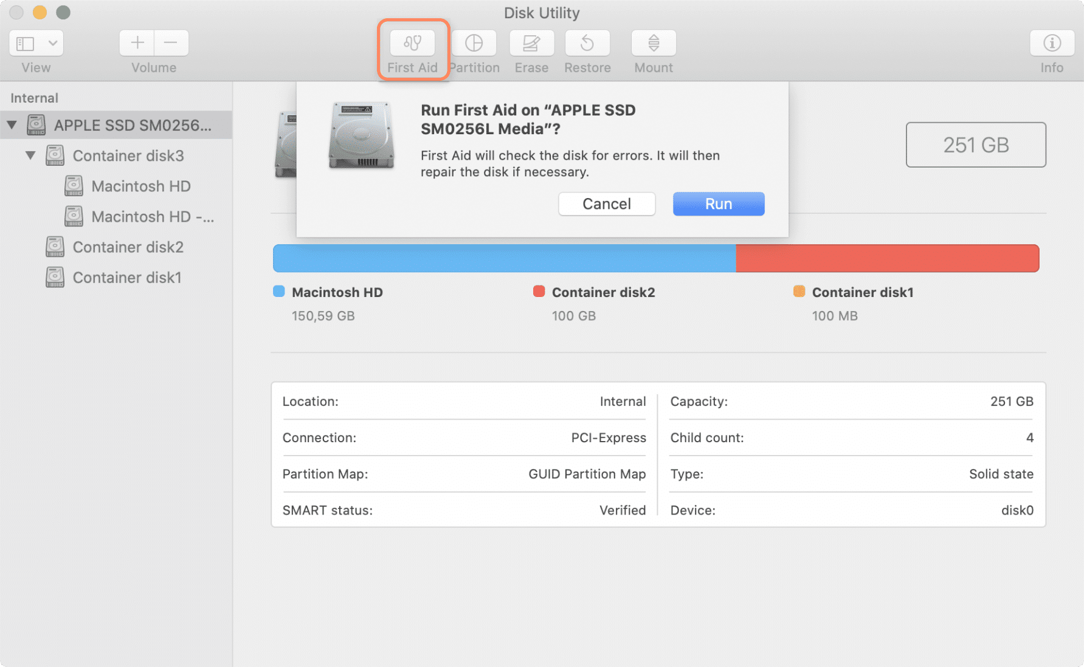Remove a volume using the minus button
This screenshot has height=667, width=1084.
click(x=171, y=43)
